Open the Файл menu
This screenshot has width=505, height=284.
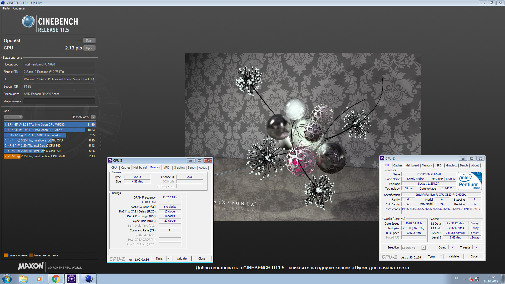[x=6, y=8]
